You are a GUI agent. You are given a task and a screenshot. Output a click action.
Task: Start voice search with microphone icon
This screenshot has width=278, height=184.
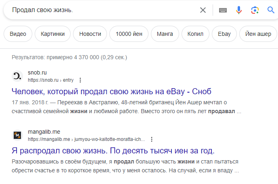click(239, 10)
